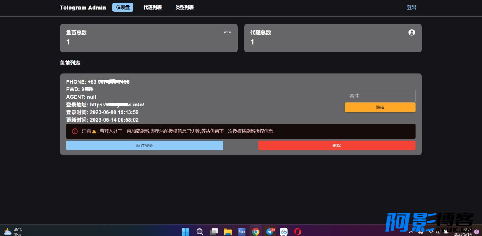Click the account icon on 代理总数 card
This screenshot has height=236, width=482.
pos(412,32)
